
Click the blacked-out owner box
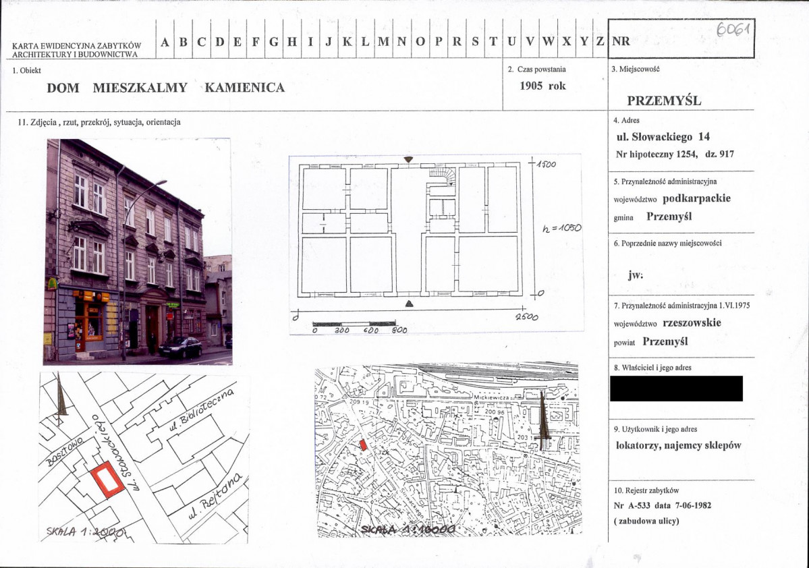(x=676, y=389)
